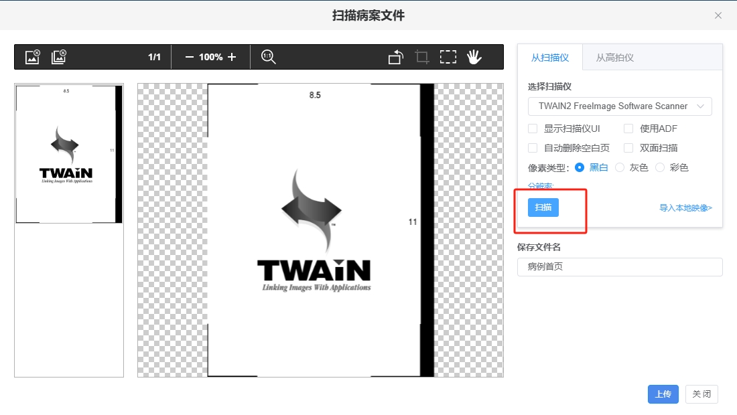This screenshot has width=737, height=415.
Task: Open the 导入本地映像 link
Action: pyautogui.click(x=685, y=207)
